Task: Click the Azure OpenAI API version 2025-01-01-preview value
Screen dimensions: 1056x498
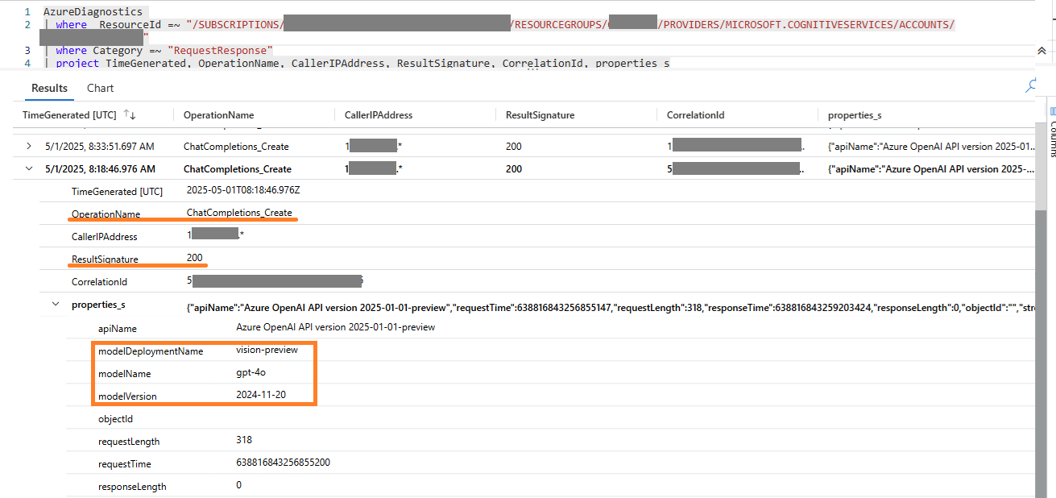Action: (335, 327)
